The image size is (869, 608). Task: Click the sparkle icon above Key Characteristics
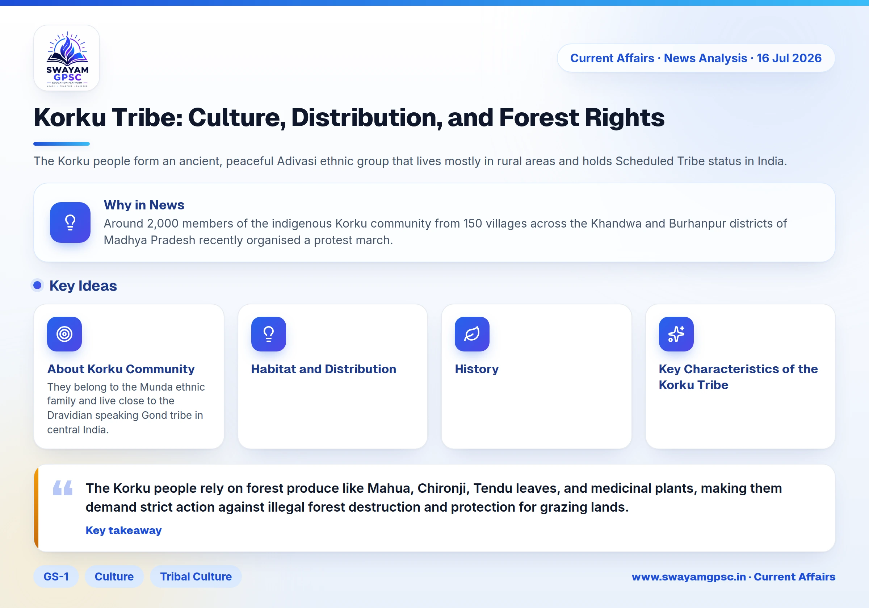pos(676,334)
